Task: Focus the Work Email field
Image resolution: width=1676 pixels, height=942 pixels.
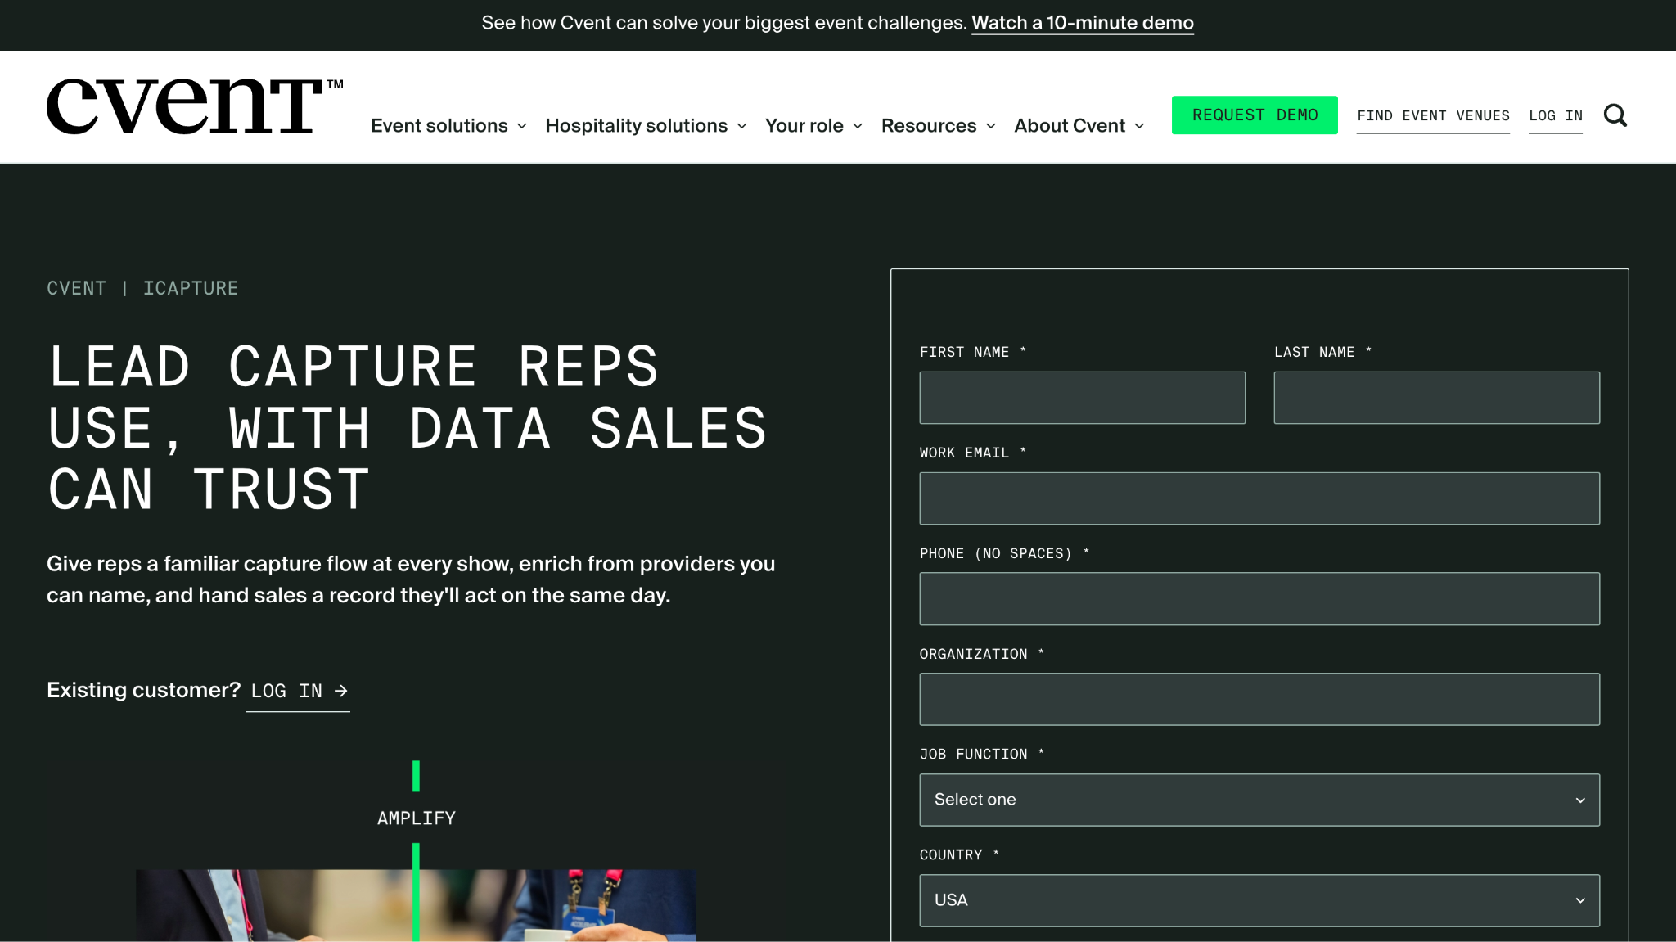Action: click(x=1259, y=498)
